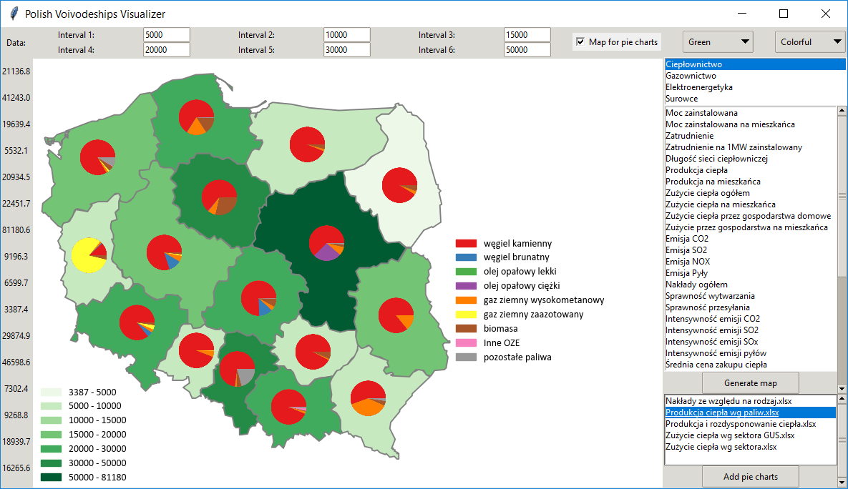Select Zużycie ciepła wg sektora GUS.xlsx

pyautogui.click(x=751, y=435)
